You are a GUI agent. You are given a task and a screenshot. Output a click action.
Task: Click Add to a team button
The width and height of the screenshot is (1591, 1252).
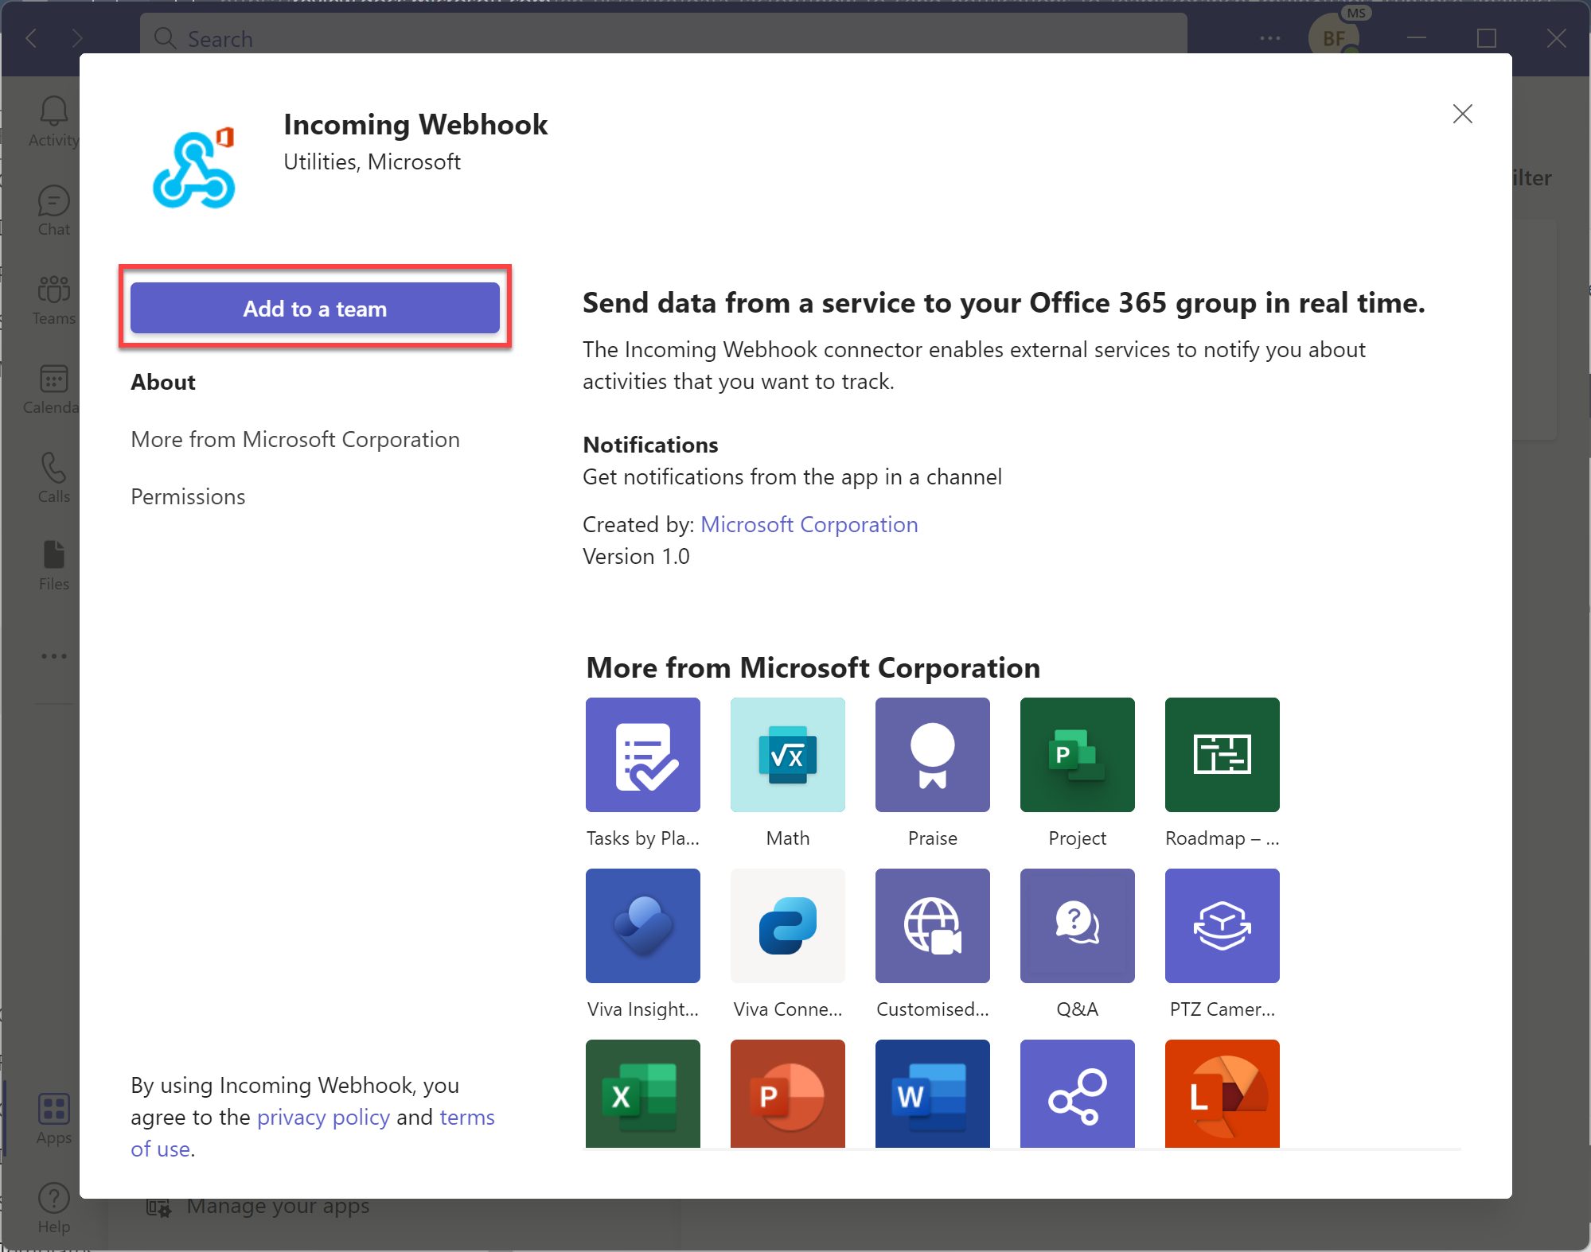[x=314, y=309]
